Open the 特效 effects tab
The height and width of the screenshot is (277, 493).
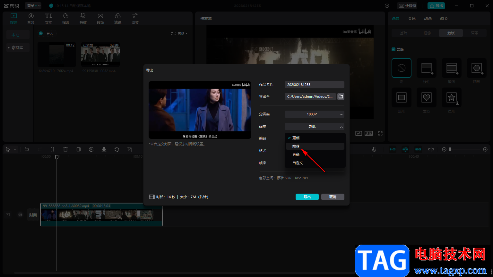(x=83, y=19)
